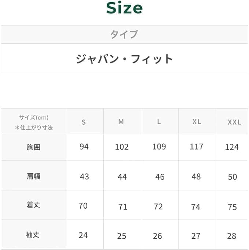Click sleeve length value 25 for M

[121, 236]
